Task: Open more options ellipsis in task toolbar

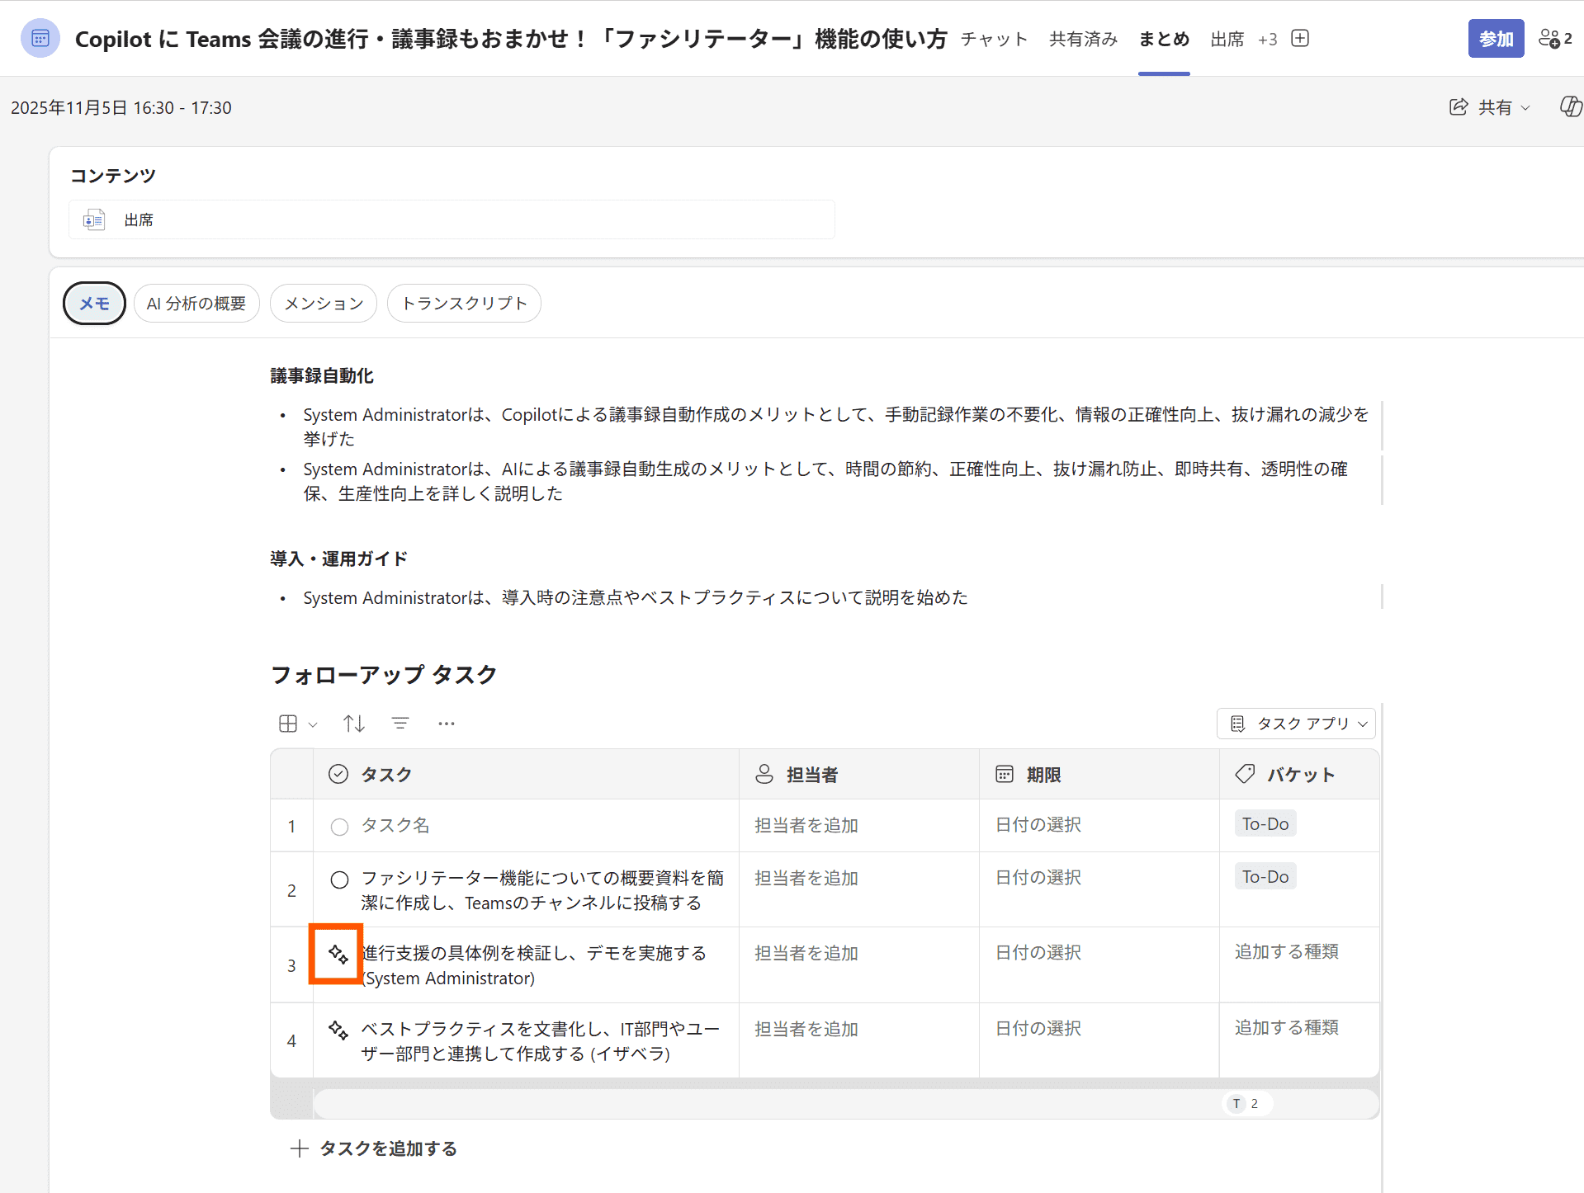Action: tap(447, 724)
